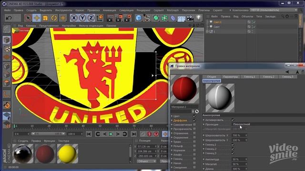Select the yellow material thumbnail

click(x=68, y=153)
